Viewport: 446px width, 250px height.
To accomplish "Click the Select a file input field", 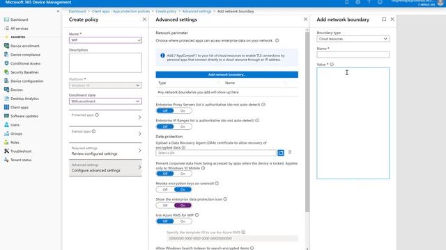I will pyautogui.click(x=216, y=153).
